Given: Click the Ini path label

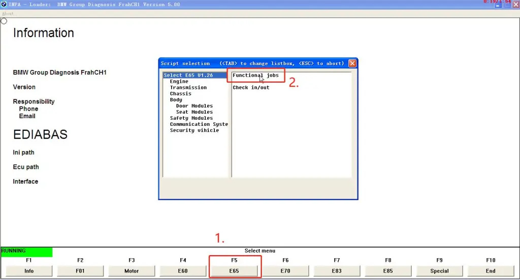Looking at the screenshot, I should tap(23, 152).
